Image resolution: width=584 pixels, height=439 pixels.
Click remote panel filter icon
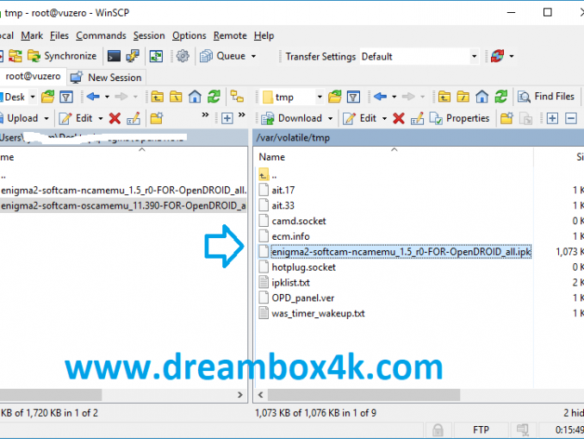[353, 97]
